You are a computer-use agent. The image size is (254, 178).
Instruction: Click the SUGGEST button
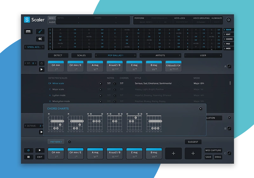(x=193, y=142)
